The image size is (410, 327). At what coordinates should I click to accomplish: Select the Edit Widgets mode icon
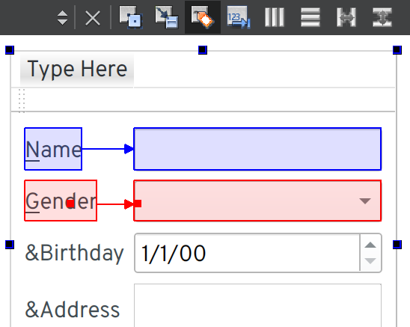tap(131, 17)
